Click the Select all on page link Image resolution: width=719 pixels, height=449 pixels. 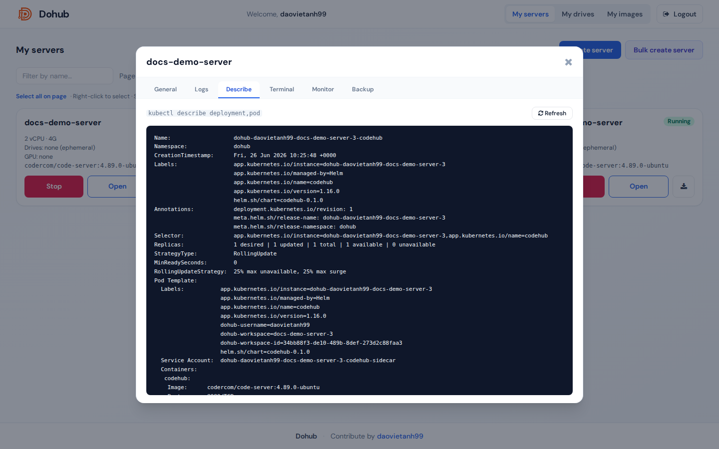(x=41, y=96)
